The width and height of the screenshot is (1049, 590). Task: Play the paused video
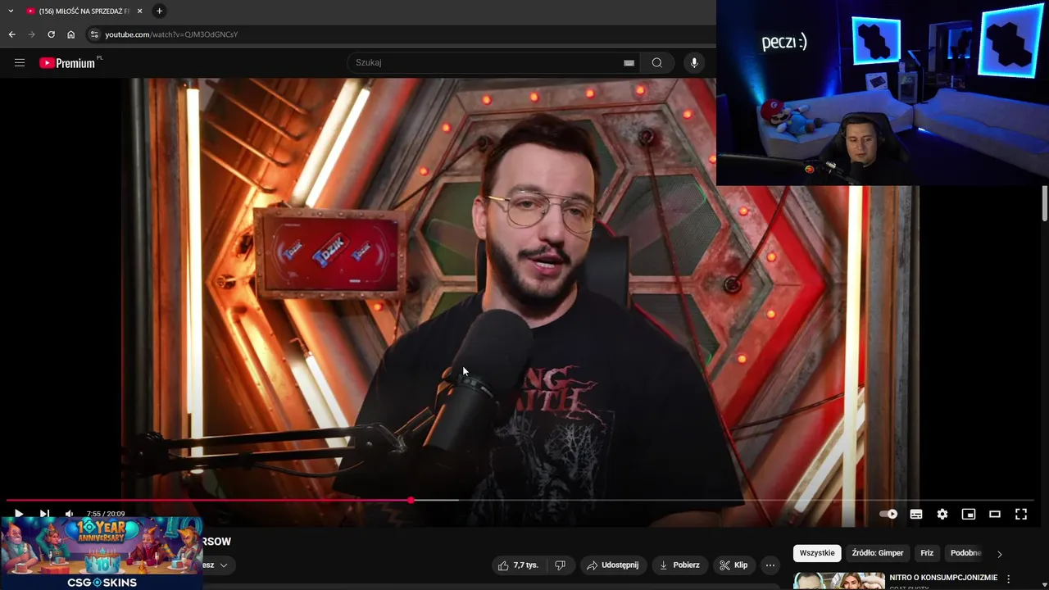(x=19, y=514)
